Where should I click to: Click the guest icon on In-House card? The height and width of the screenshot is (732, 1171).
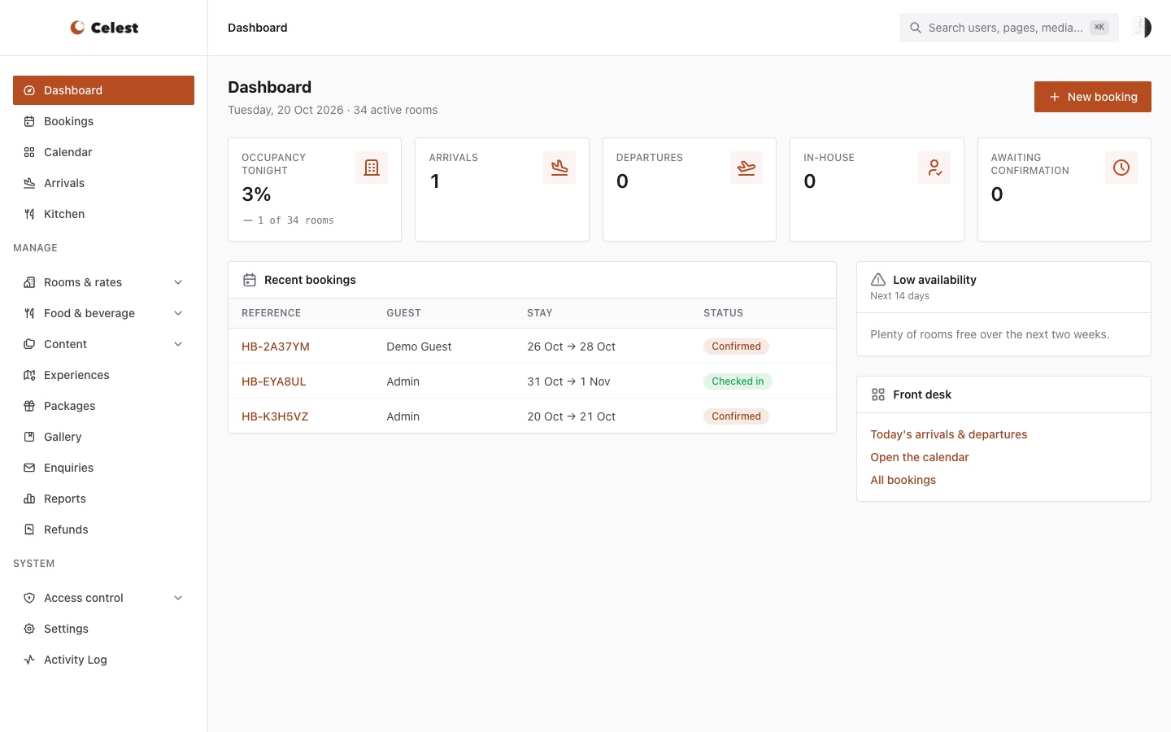pos(934,168)
